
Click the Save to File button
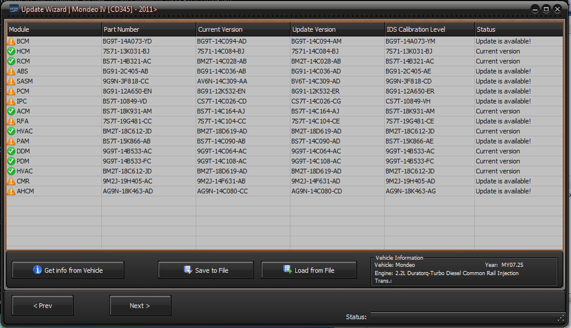206,270
